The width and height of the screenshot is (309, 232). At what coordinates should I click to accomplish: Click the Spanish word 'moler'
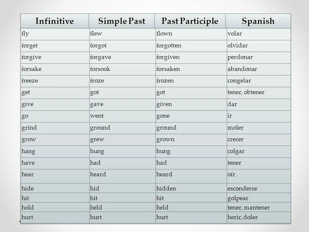[x=236, y=128]
